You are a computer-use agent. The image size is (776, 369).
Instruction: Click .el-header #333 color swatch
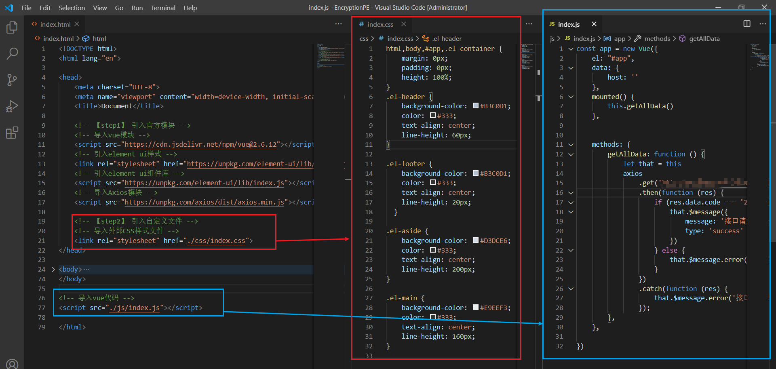point(433,116)
